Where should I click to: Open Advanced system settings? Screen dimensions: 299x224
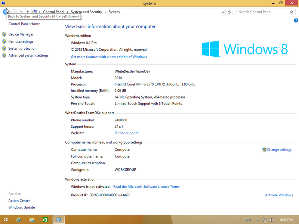coord(28,55)
